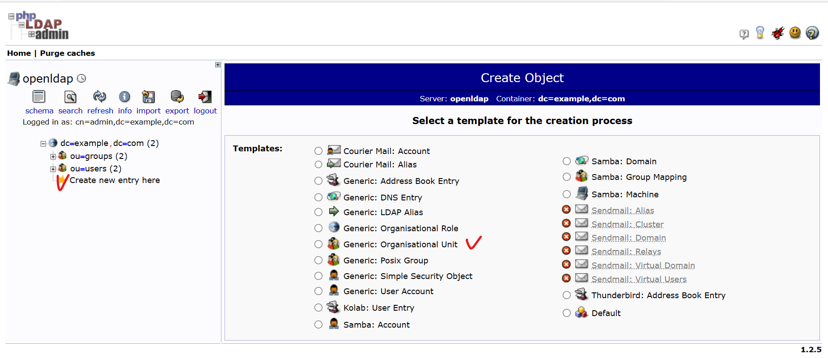Image resolution: width=828 pixels, height=358 pixels.
Task: Open the server info icon
Action: click(x=124, y=96)
